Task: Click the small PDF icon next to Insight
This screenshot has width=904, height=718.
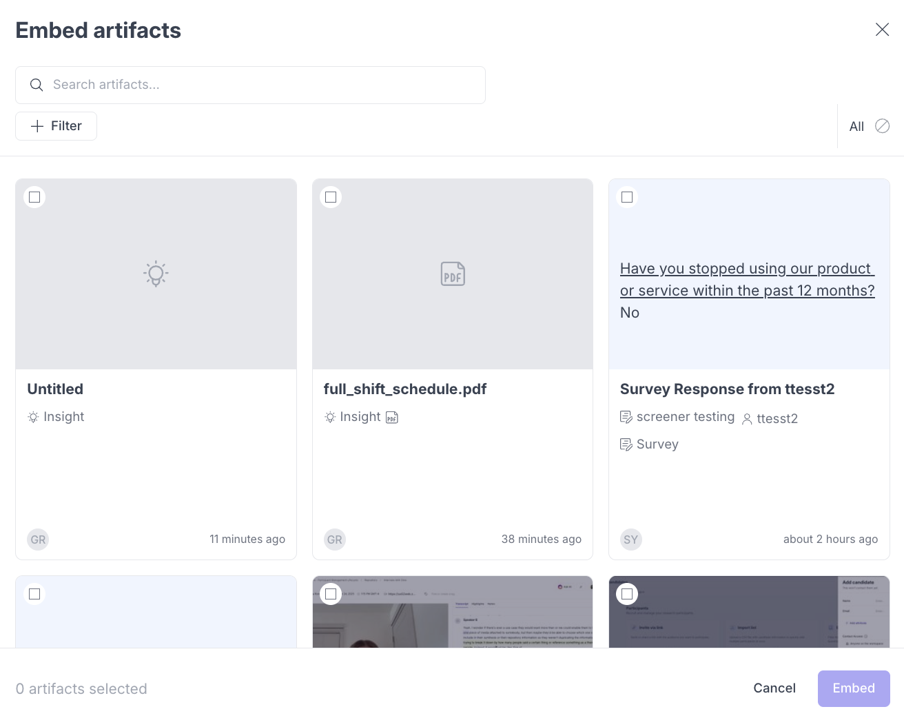Action: pos(392,417)
